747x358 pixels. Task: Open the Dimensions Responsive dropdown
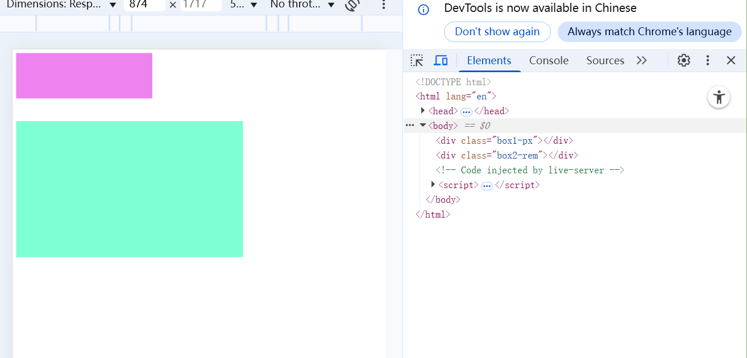[x=61, y=5]
